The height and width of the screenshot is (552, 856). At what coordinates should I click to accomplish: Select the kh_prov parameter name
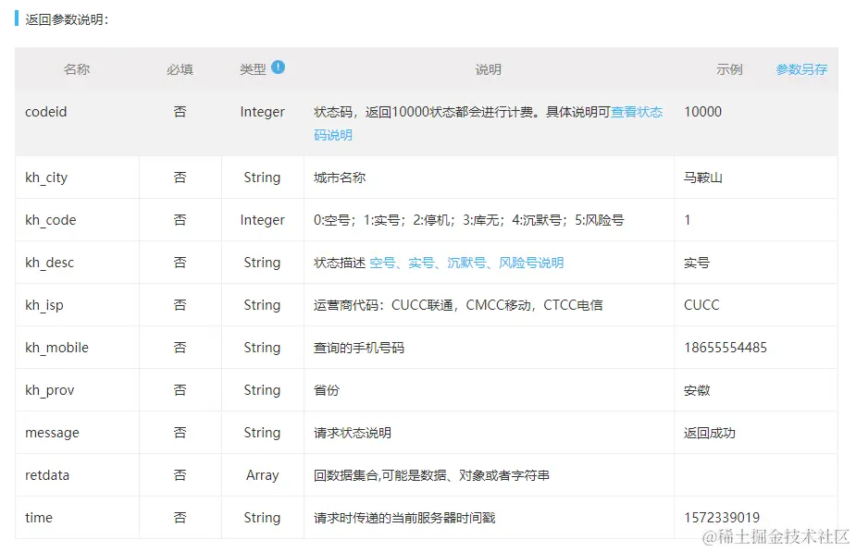pyautogui.click(x=49, y=390)
